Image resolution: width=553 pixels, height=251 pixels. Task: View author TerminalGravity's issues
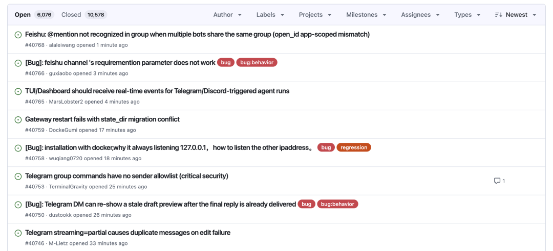click(x=68, y=187)
